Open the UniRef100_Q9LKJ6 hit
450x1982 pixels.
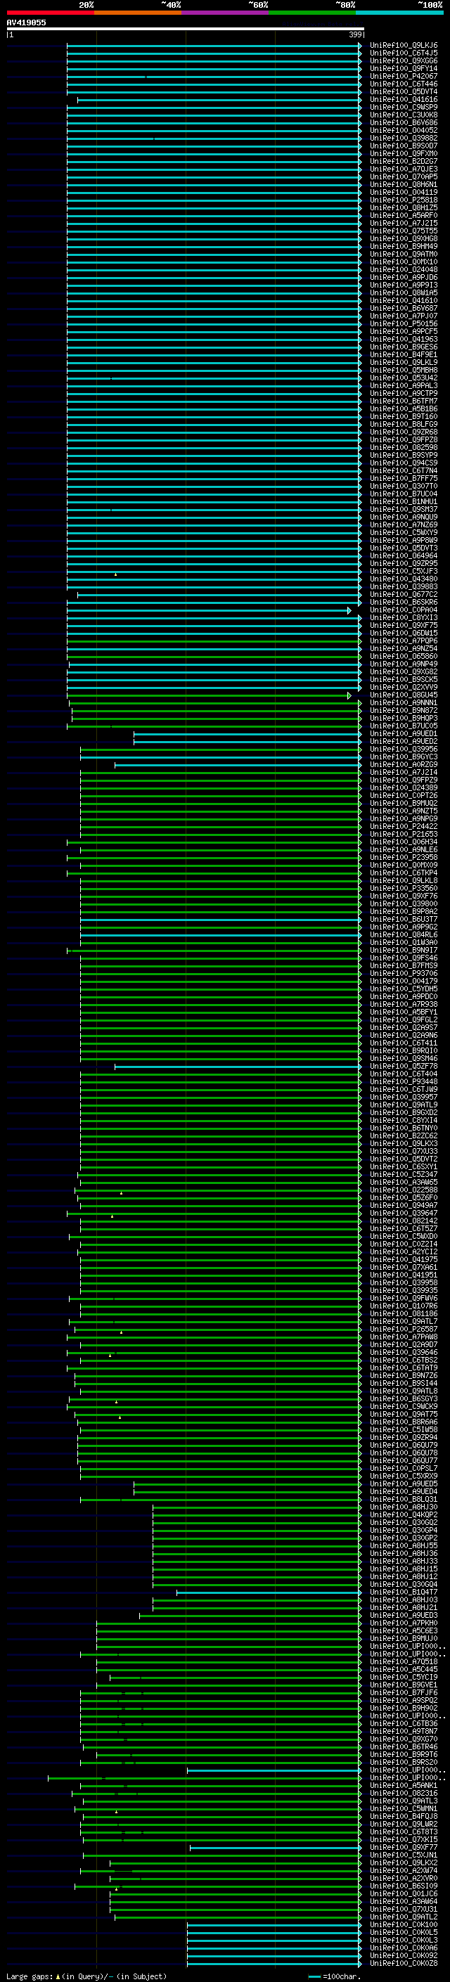coord(404,46)
